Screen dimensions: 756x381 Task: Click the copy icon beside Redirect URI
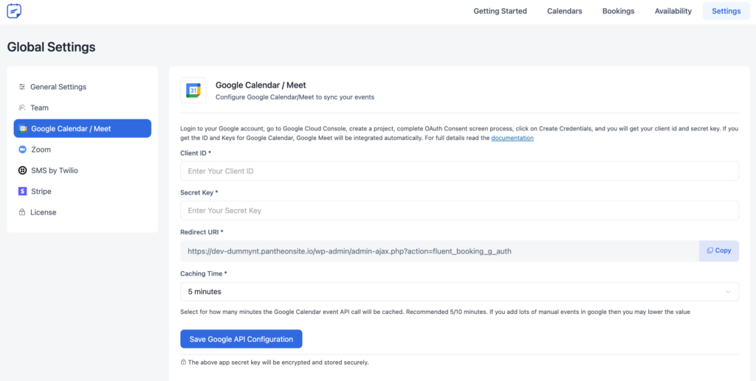710,251
